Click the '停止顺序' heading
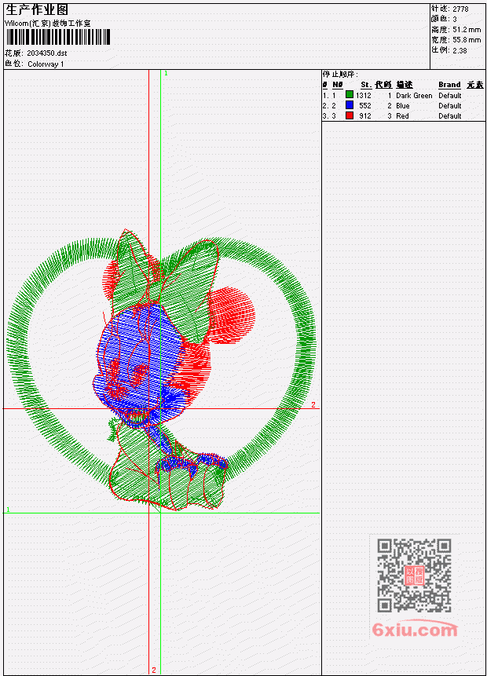The image size is (487, 676). tap(340, 74)
